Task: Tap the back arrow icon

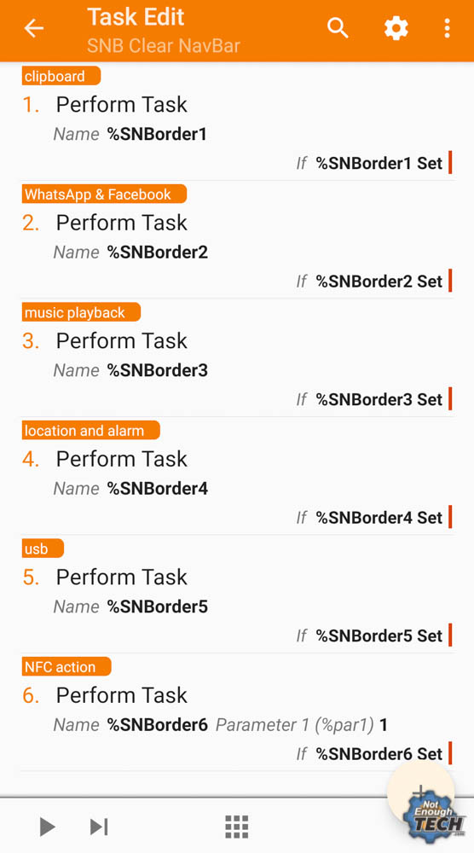Action: (x=33, y=28)
